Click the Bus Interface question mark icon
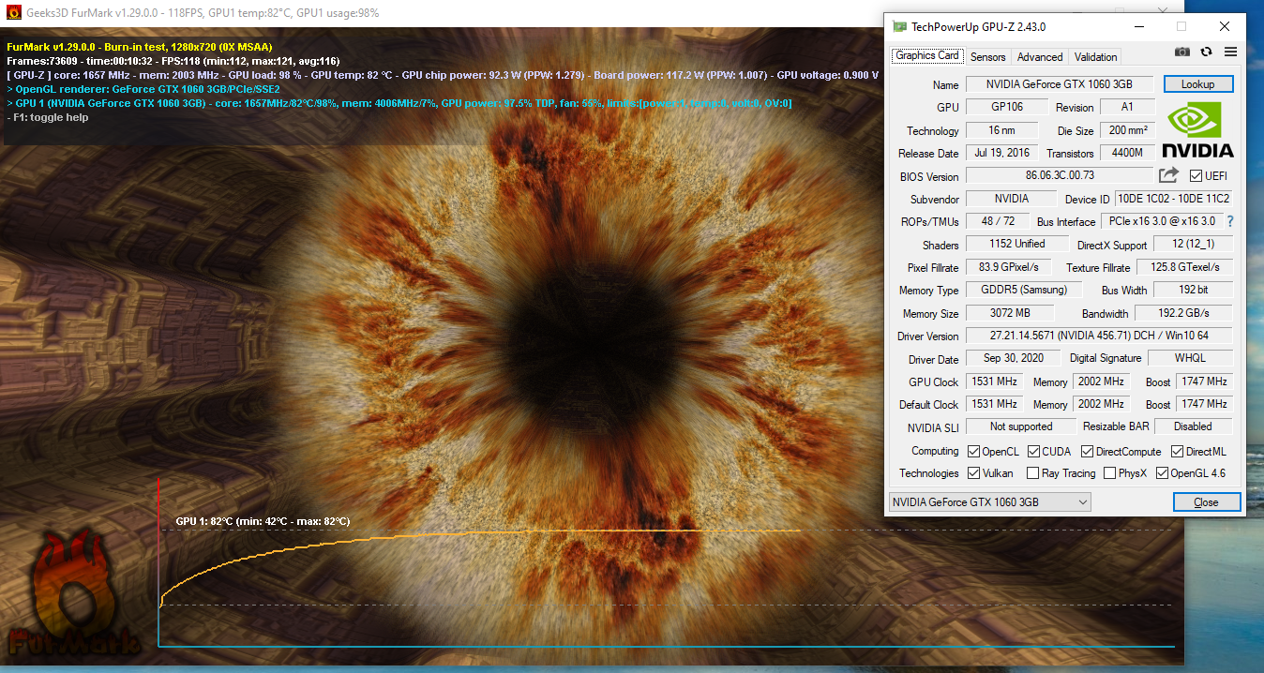This screenshot has height=673, width=1264. click(x=1230, y=221)
